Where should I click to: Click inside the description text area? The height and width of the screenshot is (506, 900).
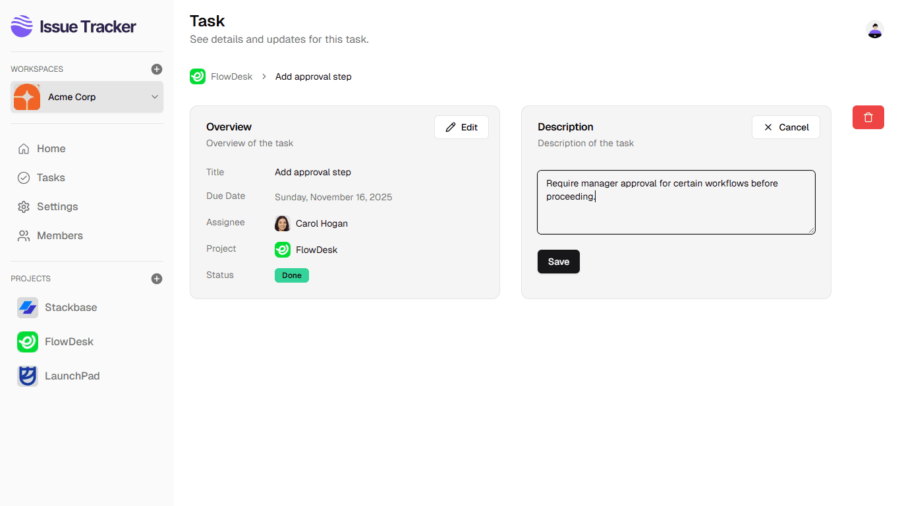click(676, 202)
